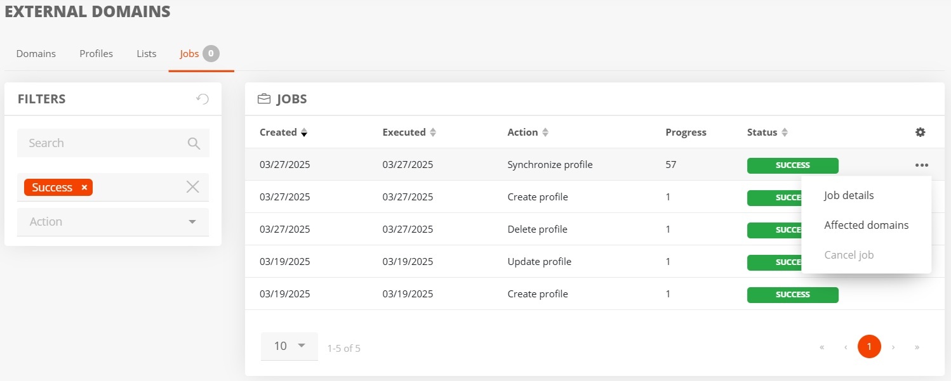This screenshot has height=381, width=951.
Task: Go to first page of jobs
Action: [822, 347]
